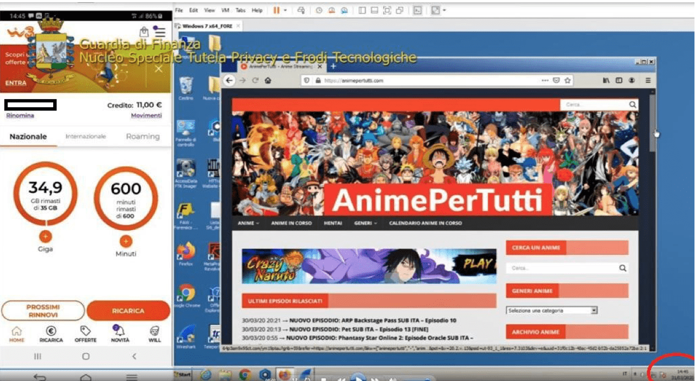Click the Chrome icon in the Windows taskbar
This screenshot has width=695, height=381.
[245, 375]
